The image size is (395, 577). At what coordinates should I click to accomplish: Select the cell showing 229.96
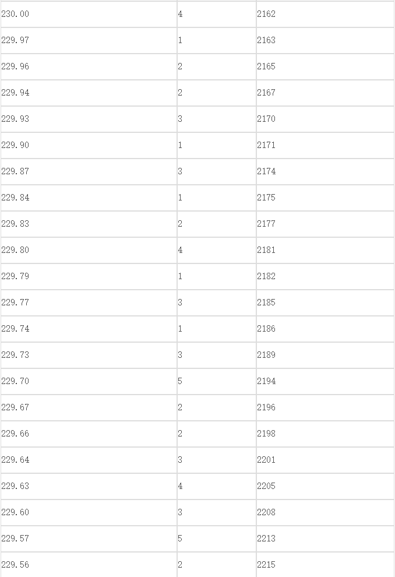pos(89,66)
